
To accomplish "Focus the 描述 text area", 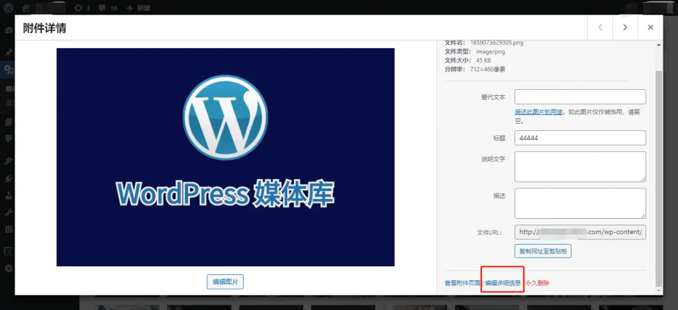I will point(580,204).
